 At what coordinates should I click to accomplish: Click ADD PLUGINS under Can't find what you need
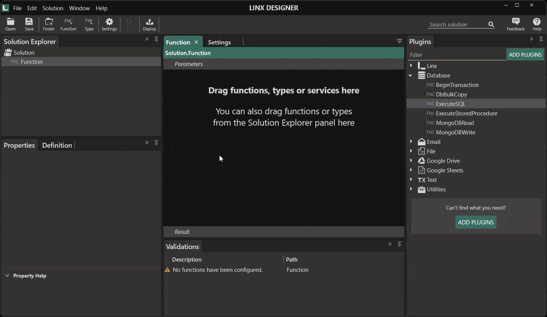coord(476,222)
